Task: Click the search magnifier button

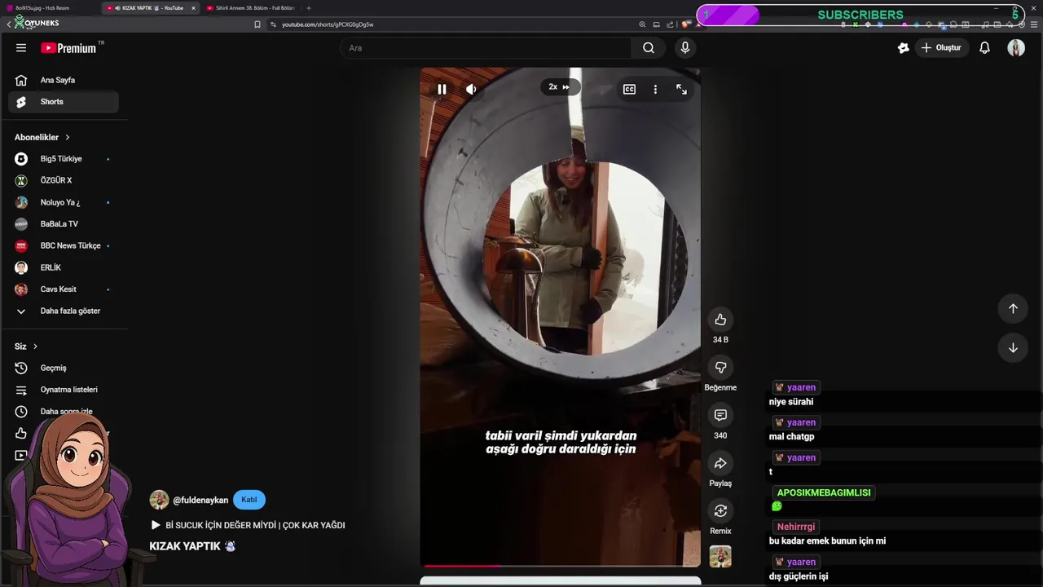Action: click(x=649, y=48)
